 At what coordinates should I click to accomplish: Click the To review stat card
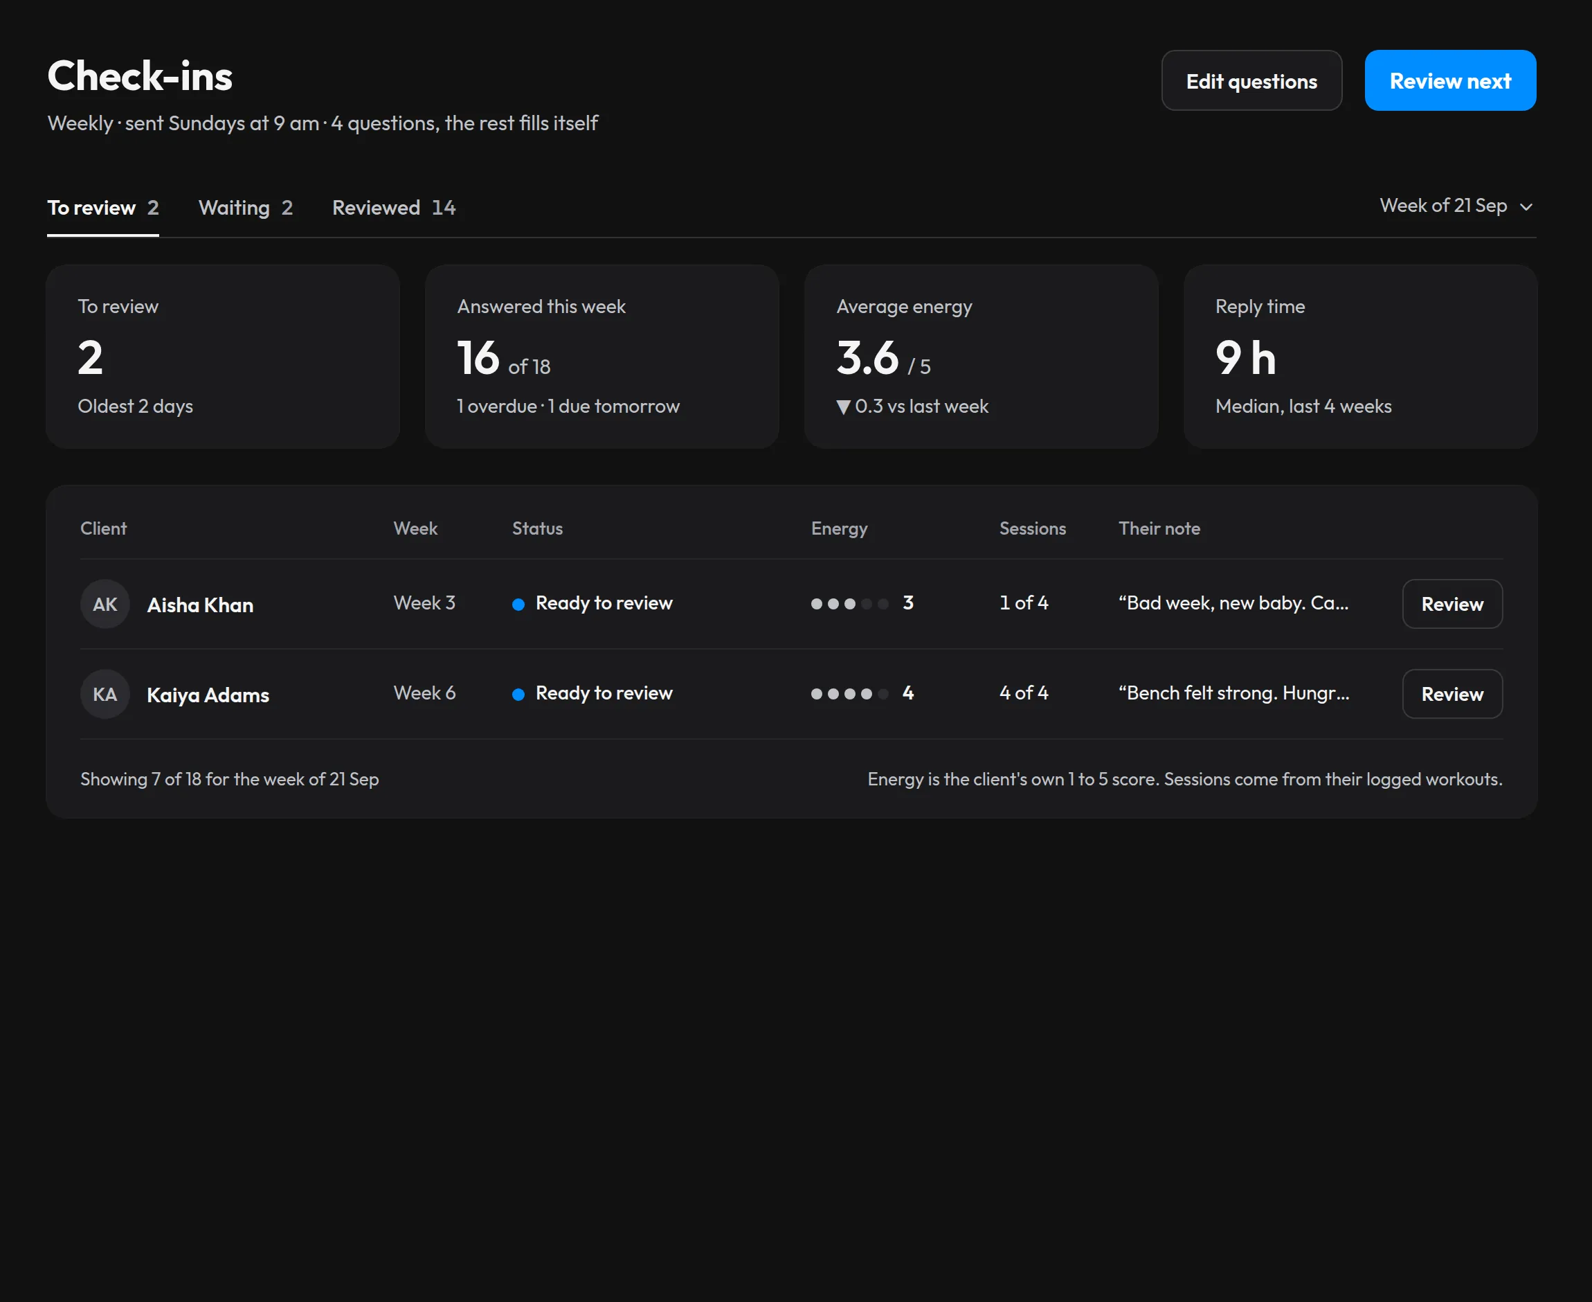(223, 356)
